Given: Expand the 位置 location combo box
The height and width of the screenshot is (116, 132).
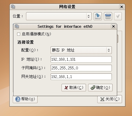Looking at the screenshot, I should (59, 16).
